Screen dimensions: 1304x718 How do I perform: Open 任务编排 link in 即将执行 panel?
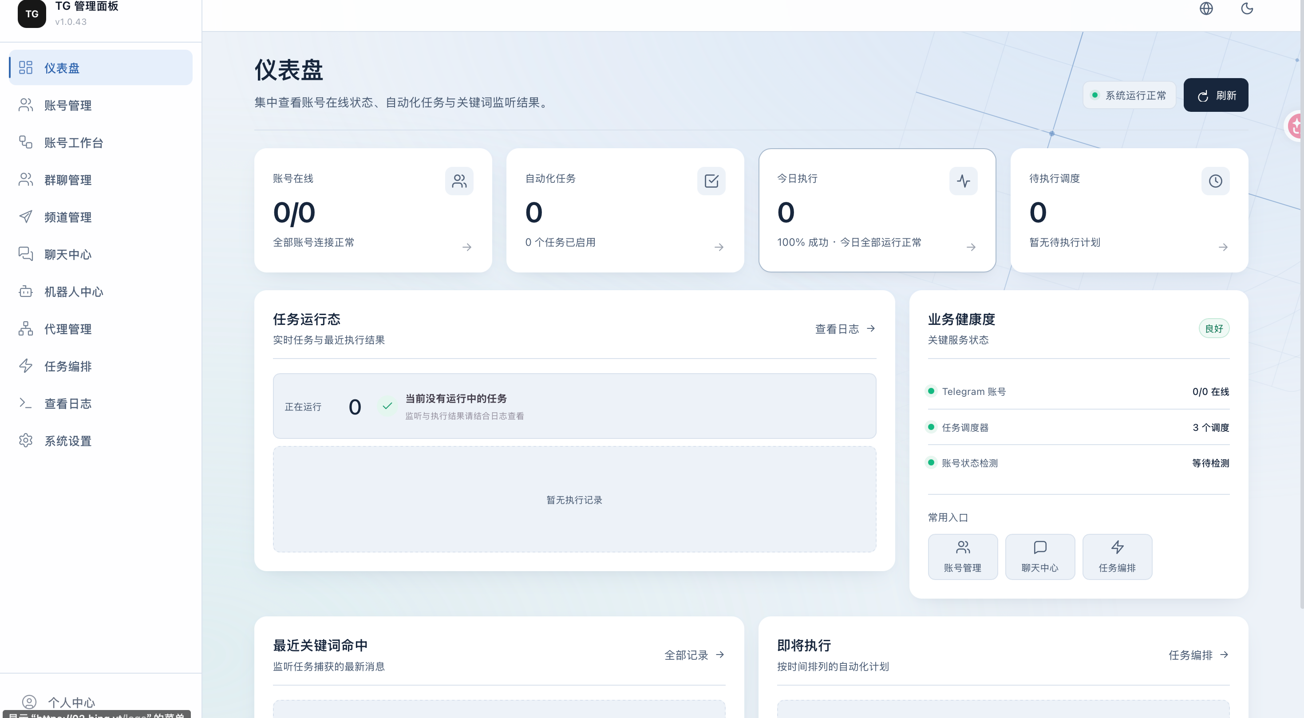[1199, 655]
